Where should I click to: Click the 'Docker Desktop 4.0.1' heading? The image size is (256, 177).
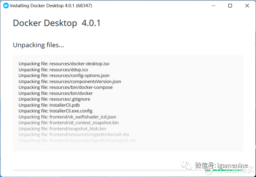tap(57, 23)
